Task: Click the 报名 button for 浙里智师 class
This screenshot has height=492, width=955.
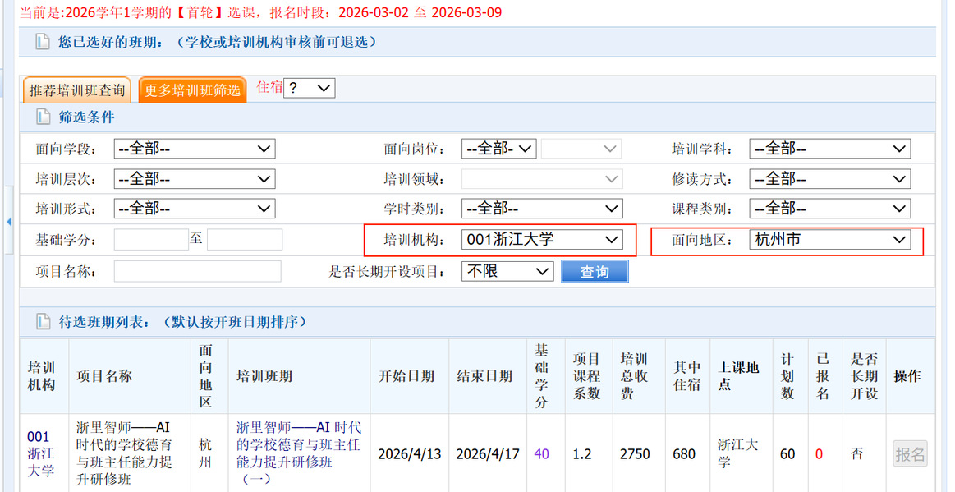Action: click(910, 454)
